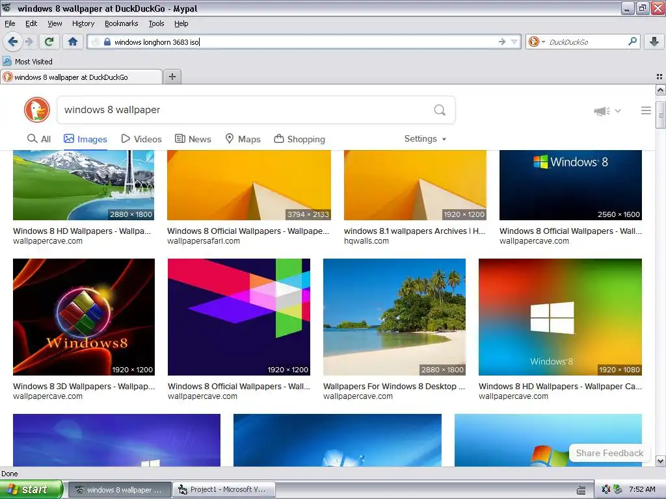
Task: Open the address bar history dropdown arrow
Action: coord(514,42)
